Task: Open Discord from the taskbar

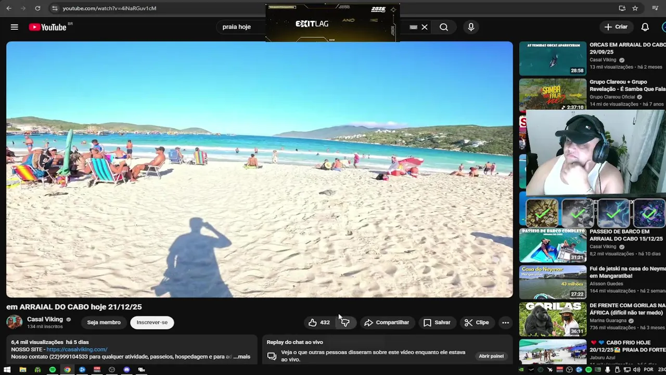Action: pos(126,370)
